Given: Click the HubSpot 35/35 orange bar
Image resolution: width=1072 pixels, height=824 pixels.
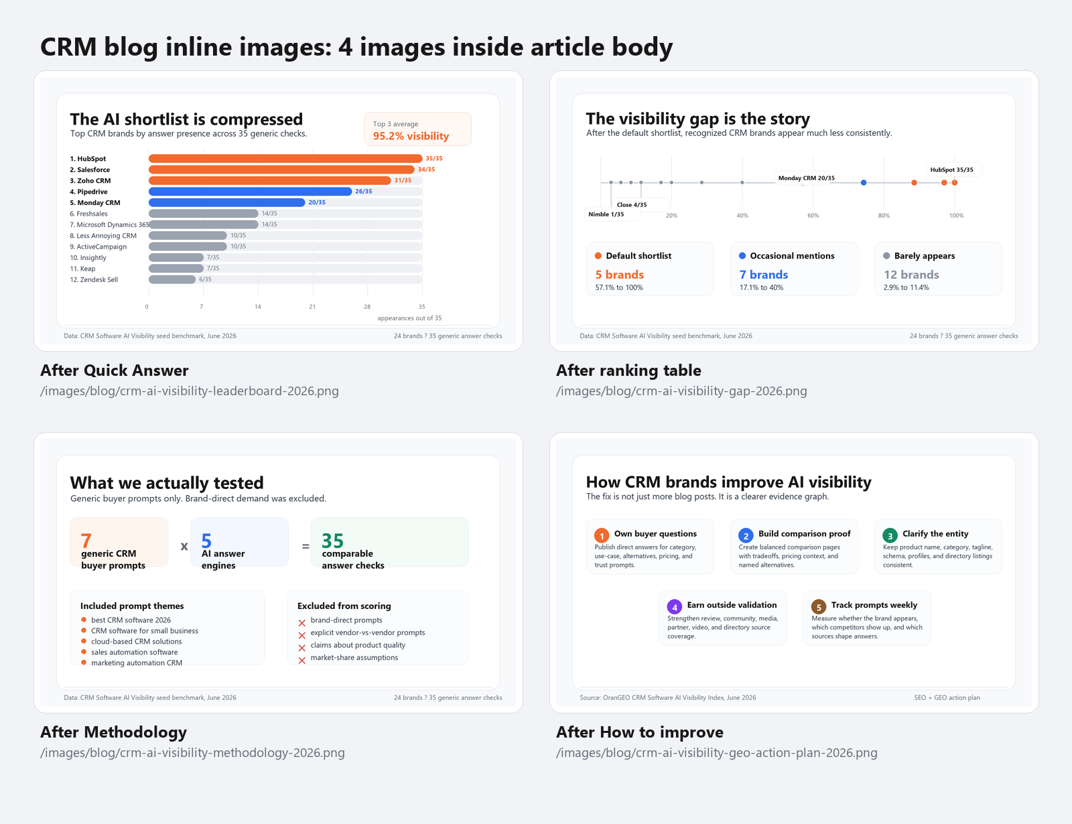Looking at the screenshot, I should [285, 159].
